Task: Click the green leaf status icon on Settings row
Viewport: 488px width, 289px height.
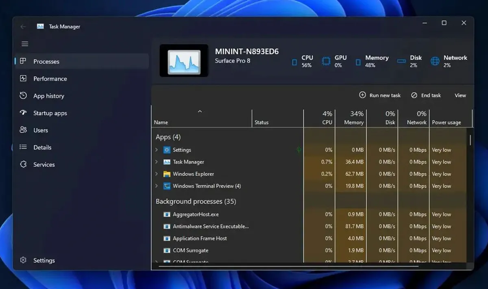Action: [299, 150]
